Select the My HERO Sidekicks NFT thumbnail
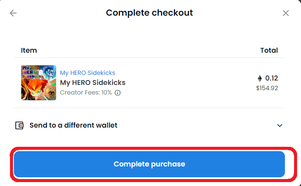The image size is (301, 186). pos(39,83)
